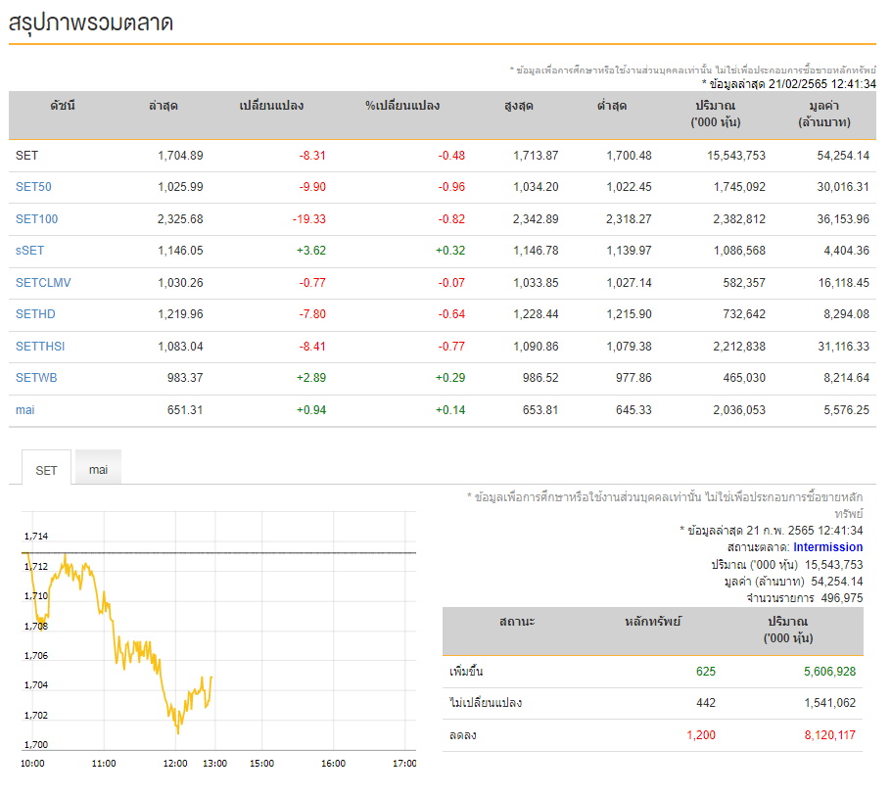
Task: Click the เพิ่มขึ้น row securities count 625
Action: 706,672
